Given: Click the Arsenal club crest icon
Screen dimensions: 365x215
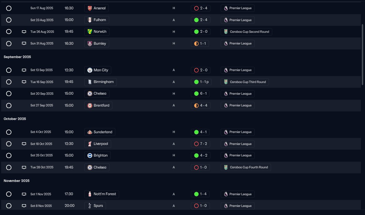Looking at the screenshot, I should tap(90, 8).
